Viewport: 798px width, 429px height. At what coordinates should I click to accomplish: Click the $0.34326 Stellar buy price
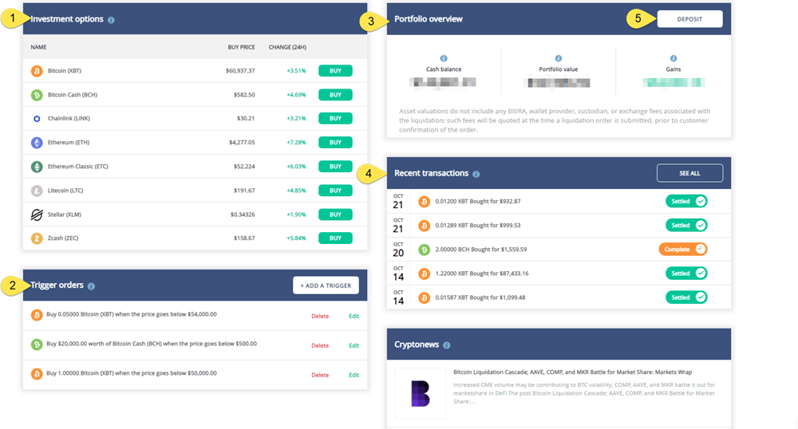pyautogui.click(x=243, y=214)
